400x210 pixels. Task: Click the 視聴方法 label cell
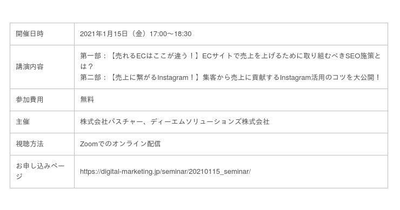(42, 144)
